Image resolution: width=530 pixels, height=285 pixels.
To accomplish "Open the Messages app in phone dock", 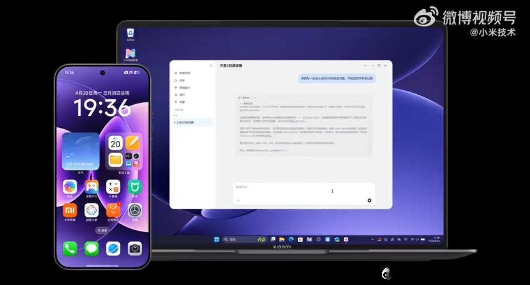I will click(92, 249).
